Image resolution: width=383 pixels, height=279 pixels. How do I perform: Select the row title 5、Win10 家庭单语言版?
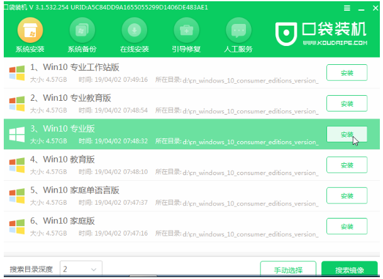click(x=74, y=190)
